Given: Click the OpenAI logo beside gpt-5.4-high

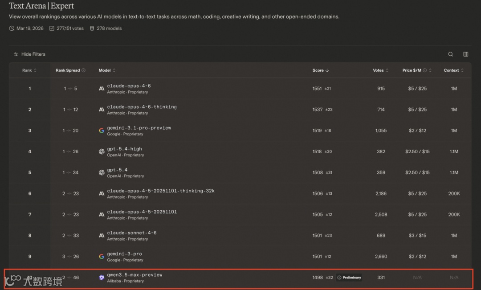Looking at the screenshot, I should 102,151.
